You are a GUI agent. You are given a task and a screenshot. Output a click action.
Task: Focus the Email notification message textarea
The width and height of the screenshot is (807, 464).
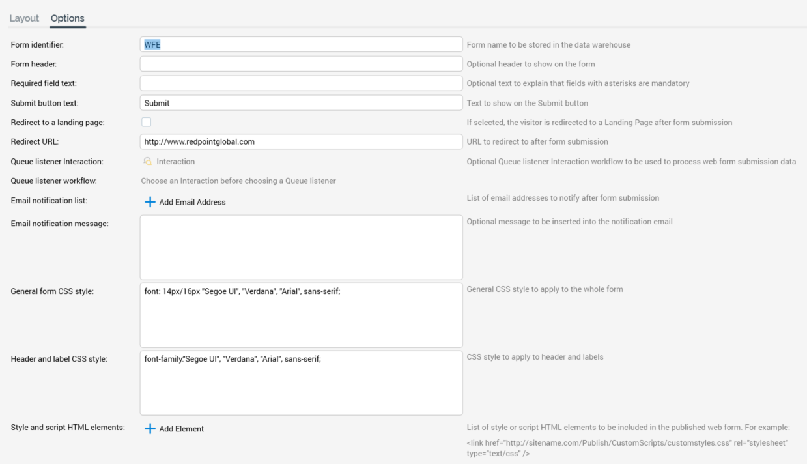[301, 248]
